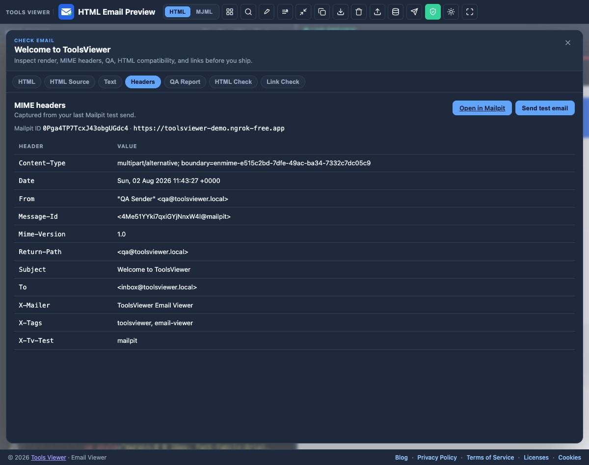Click the mailpit value for X-Tv-Test

[127, 340]
